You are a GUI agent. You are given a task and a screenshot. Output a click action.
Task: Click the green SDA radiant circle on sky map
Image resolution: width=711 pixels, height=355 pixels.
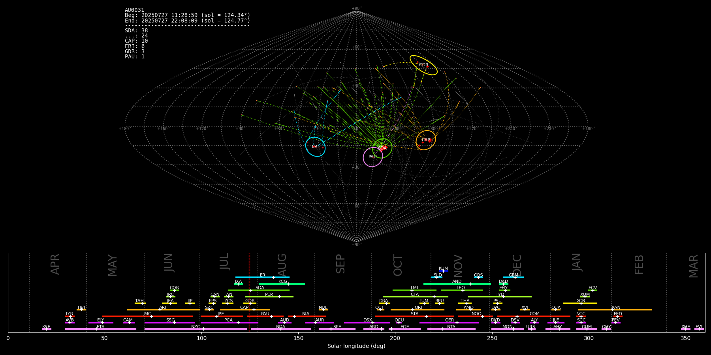coord(382,148)
